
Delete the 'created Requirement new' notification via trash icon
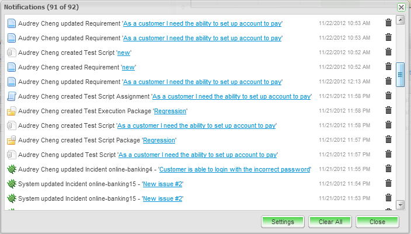click(388, 67)
